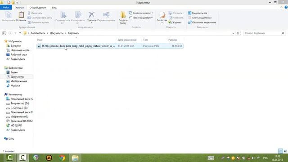This screenshot has width=288, height=162.
Task: Click Скопировать путь in the ribbon
Action: coord(40,18)
